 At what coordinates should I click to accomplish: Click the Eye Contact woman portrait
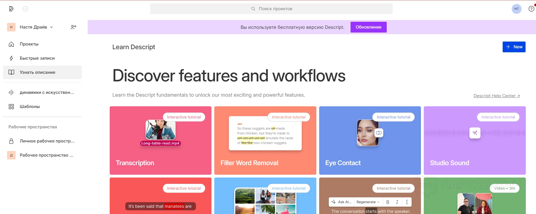pos(368,133)
